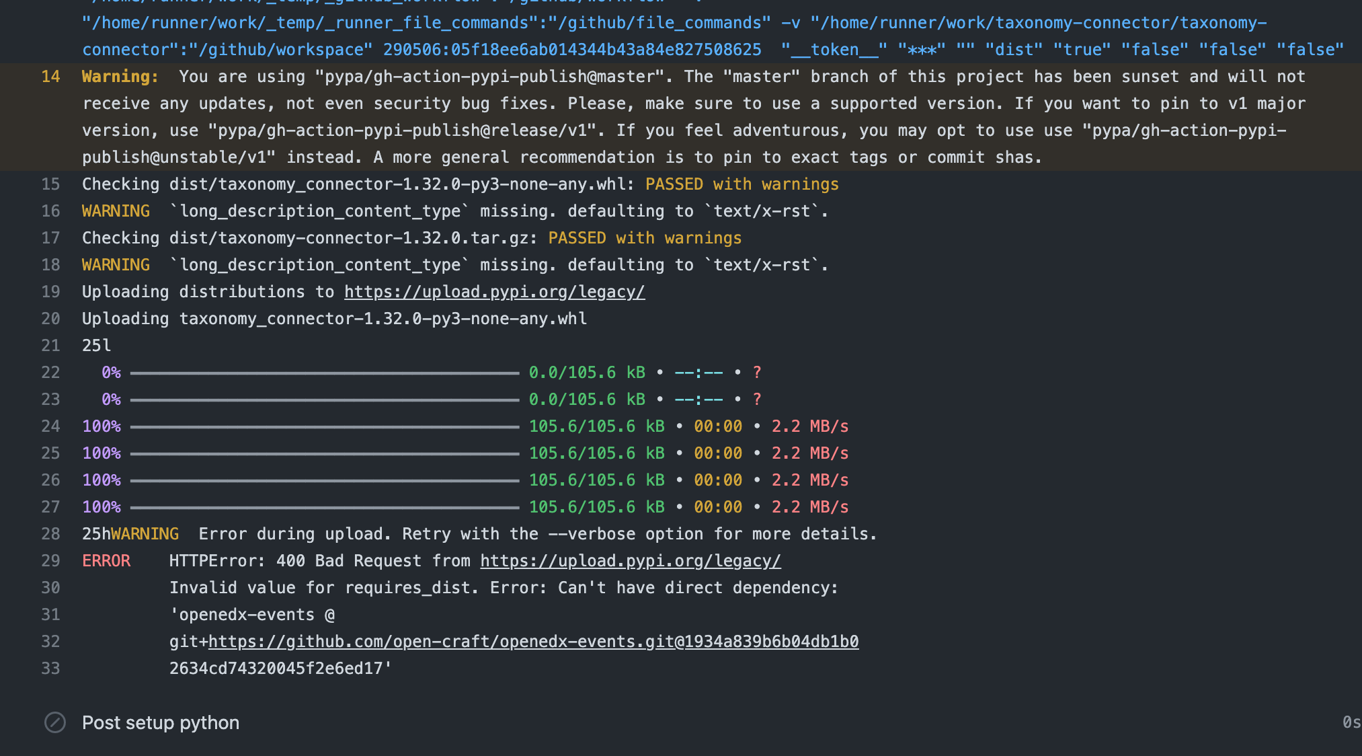Click the '2.2 MB/s' speed on line 24

point(810,426)
